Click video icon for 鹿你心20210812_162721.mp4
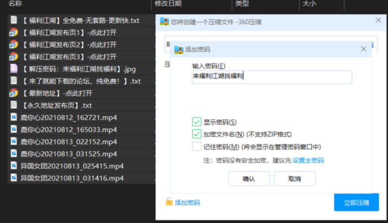Viewport: 388px width, 223px height. tap(13, 117)
